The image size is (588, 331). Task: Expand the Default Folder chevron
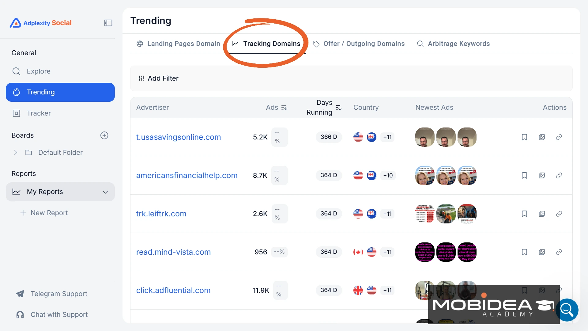[x=16, y=153]
